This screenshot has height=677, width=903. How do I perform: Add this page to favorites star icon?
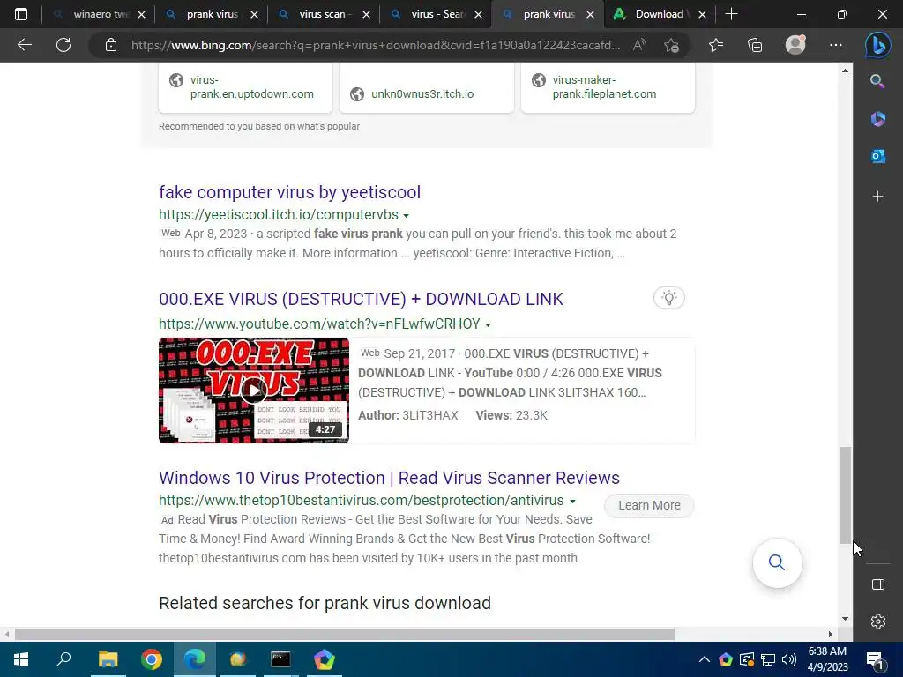pyautogui.click(x=671, y=45)
